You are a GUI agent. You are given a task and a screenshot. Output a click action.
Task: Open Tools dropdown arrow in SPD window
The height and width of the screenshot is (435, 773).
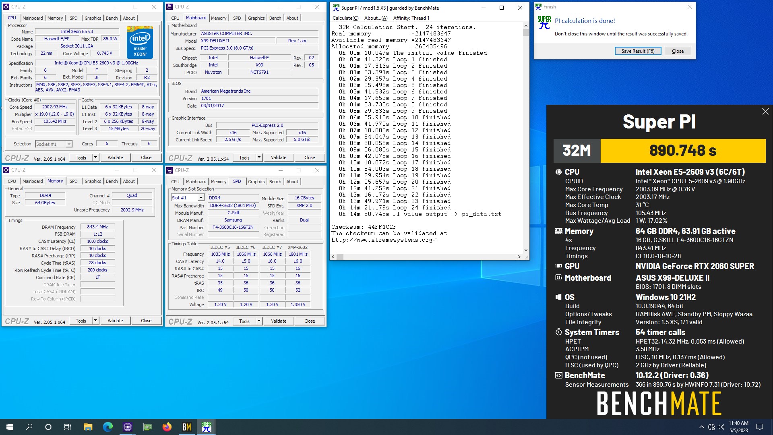(259, 321)
